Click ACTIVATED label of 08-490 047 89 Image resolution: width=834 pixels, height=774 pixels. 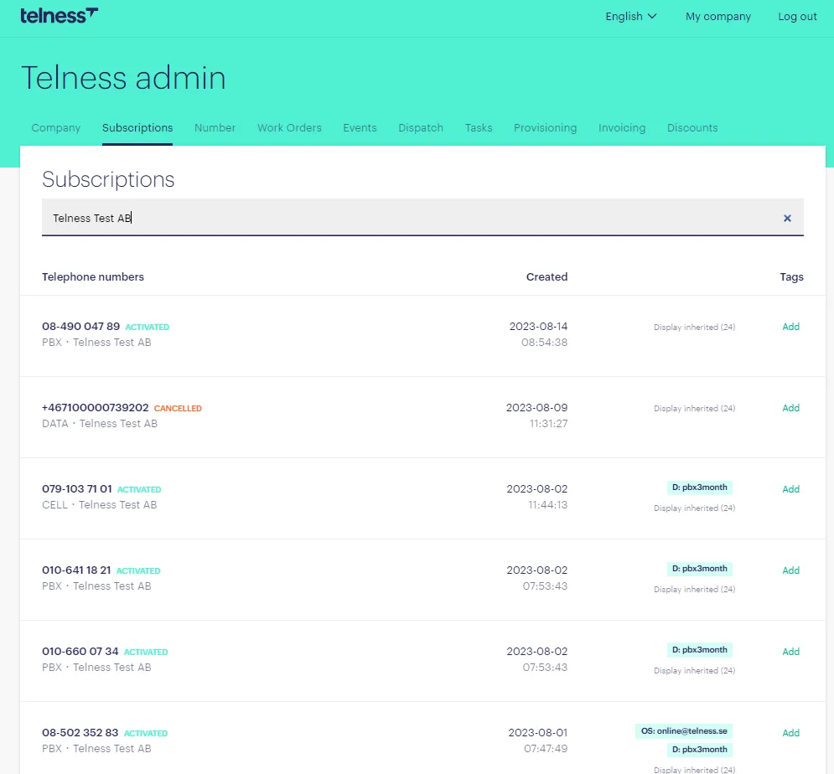click(148, 327)
